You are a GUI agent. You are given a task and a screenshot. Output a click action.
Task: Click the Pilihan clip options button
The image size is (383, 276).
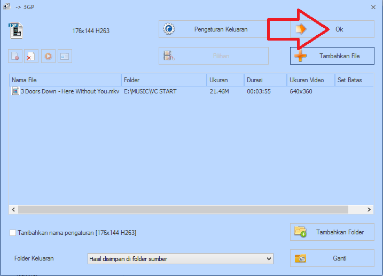point(214,56)
